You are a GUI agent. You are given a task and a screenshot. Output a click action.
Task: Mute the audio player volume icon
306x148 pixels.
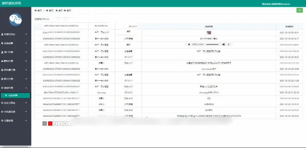(224, 44)
